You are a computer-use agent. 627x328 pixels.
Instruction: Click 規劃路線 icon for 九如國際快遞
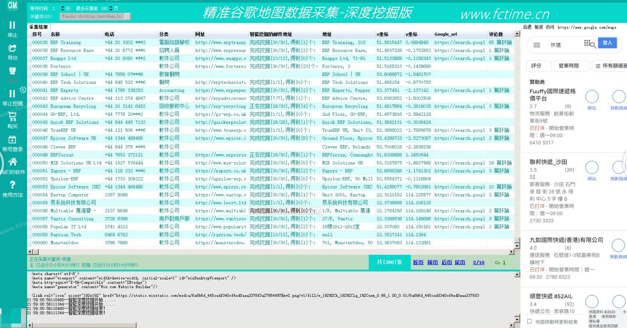tap(618, 245)
